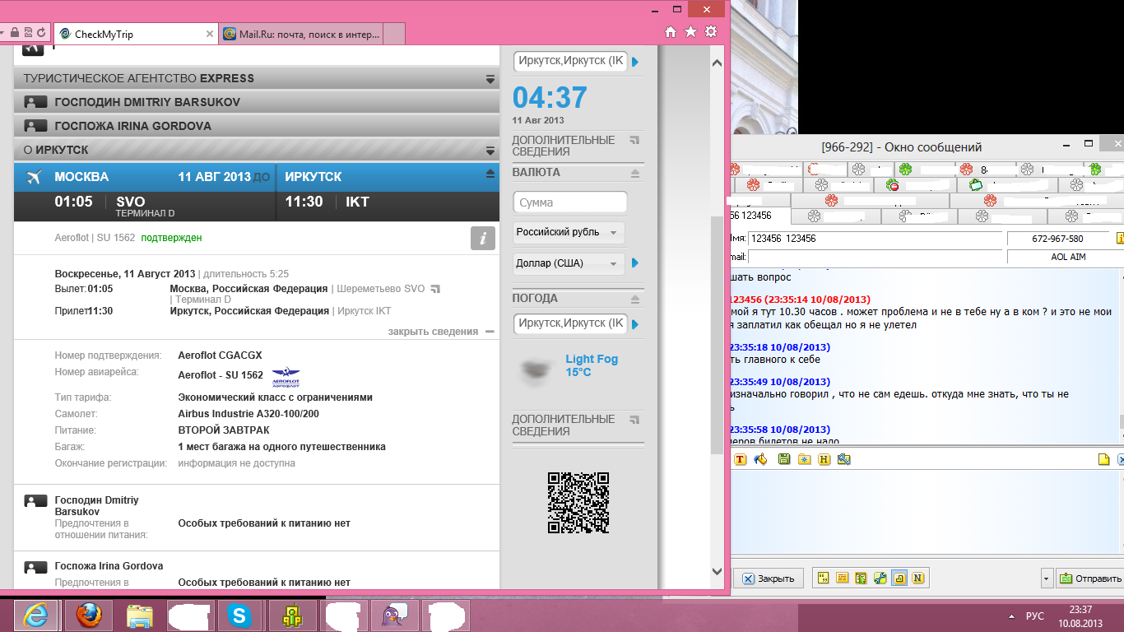Click the Сумма amount input field
The image size is (1124, 632).
point(569,202)
